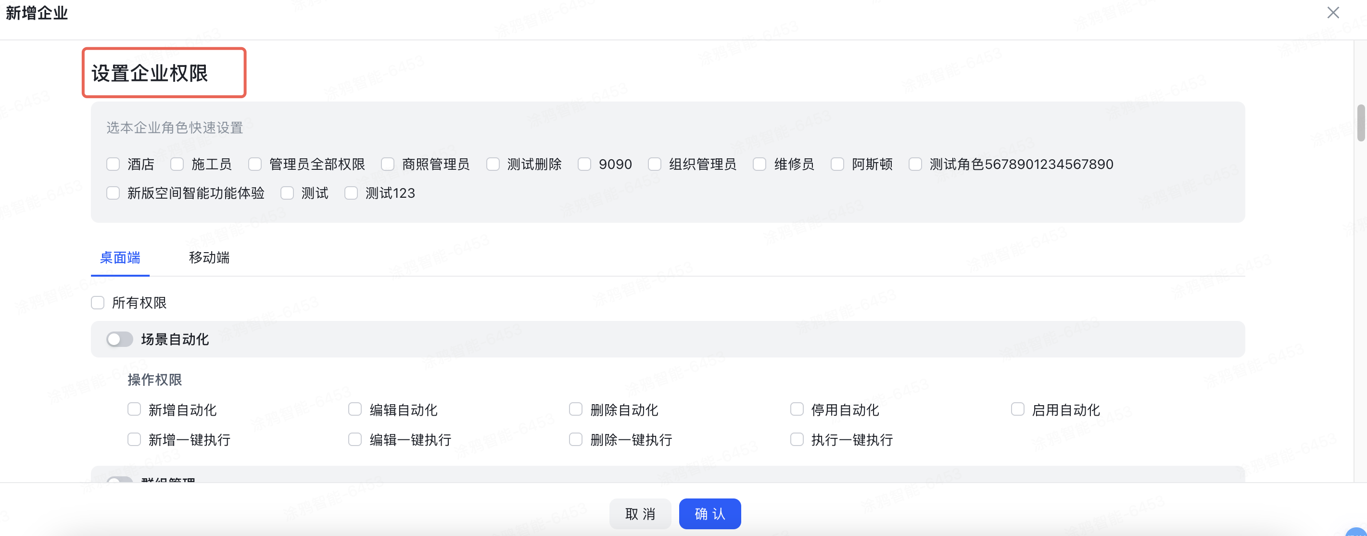Screen dimensions: 1367x536
Task: Check the 9090 role checkbox
Action: (x=584, y=165)
